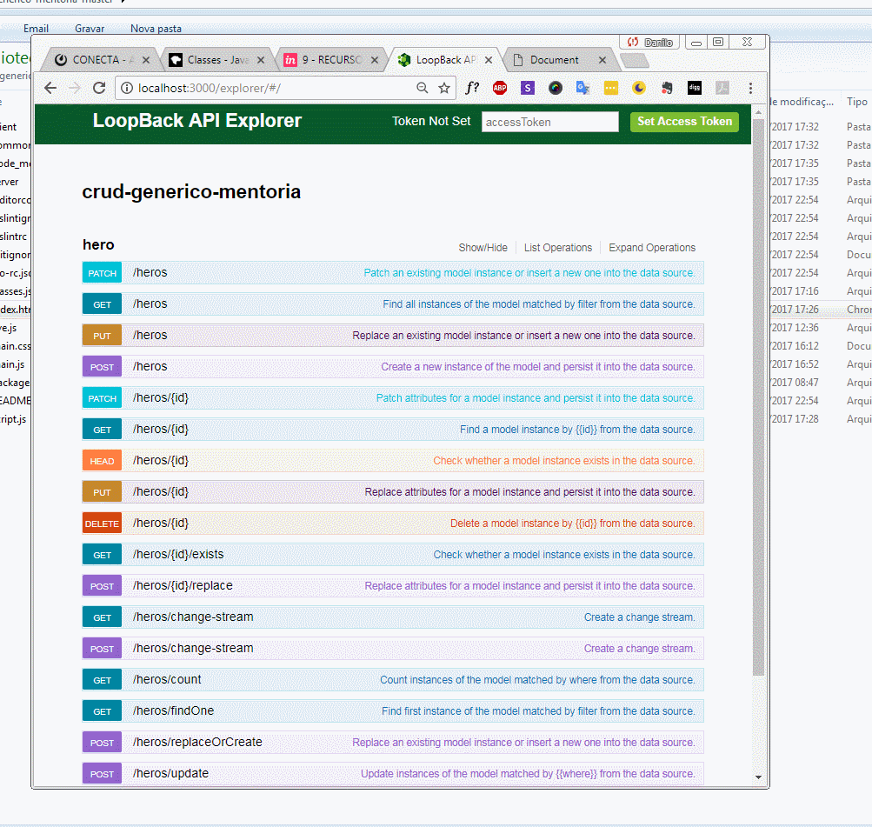The height and width of the screenshot is (827, 872).
Task: View site information icon beside the URL
Action: [127, 88]
